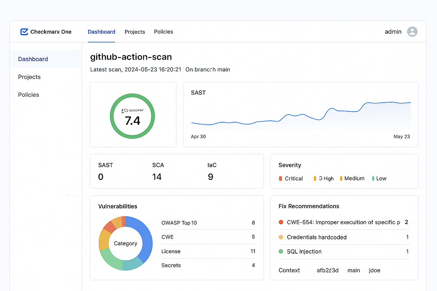Open the commit afb2f3d context link
The width and height of the screenshot is (437, 291).
point(327,270)
